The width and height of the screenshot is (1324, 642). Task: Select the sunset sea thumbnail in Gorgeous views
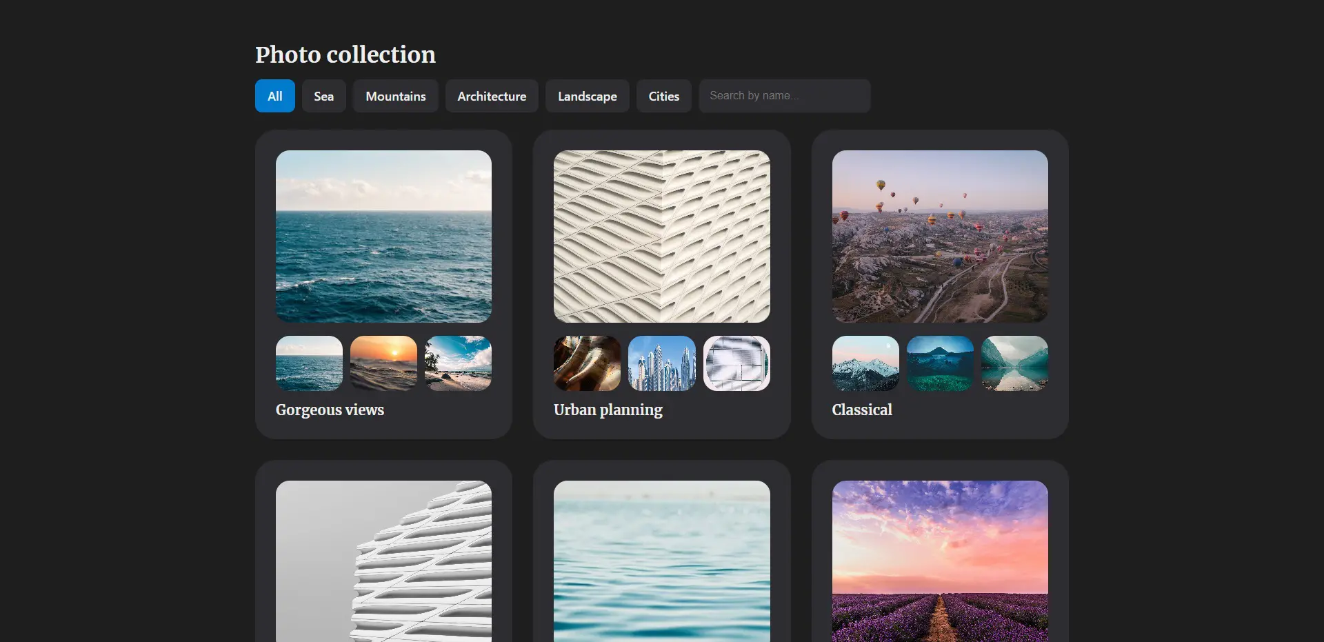point(383,363)
